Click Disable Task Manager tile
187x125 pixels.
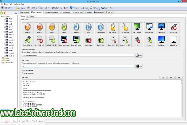(x=64, y=41)
